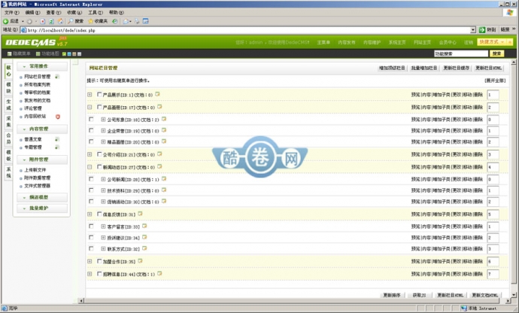Select the checkbox for 新闻动态[ID:27]

99,167
